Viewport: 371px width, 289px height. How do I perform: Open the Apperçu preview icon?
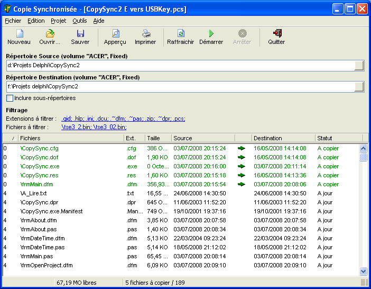coord(115,33)
